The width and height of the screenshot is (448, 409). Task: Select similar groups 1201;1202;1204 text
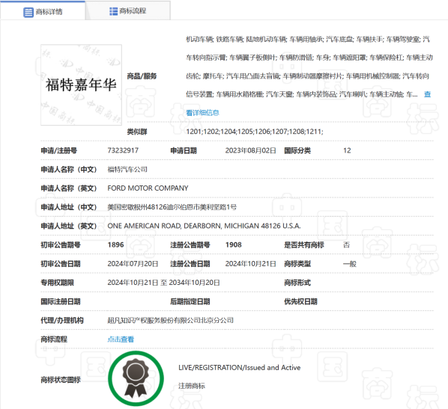click(x=255, y=132)
